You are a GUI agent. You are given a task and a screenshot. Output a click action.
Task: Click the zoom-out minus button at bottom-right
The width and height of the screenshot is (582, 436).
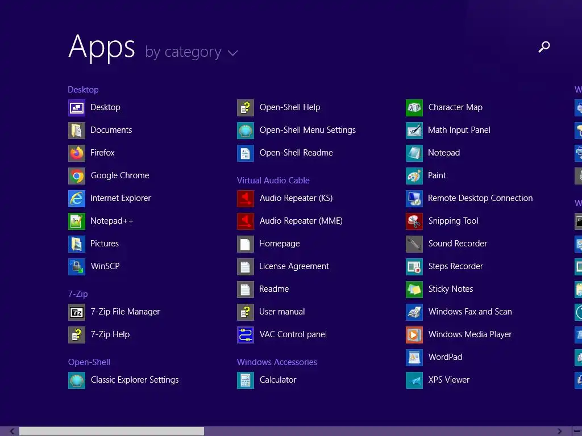pos(577,431)
